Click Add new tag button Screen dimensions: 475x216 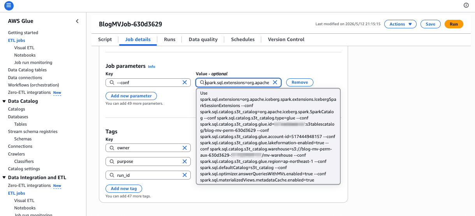124,188
